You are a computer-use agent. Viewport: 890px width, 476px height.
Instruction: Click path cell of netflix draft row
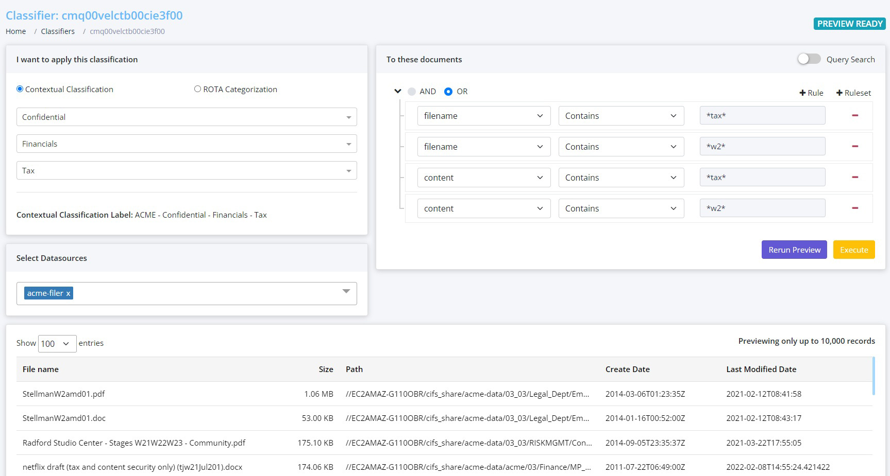[468, 467]
